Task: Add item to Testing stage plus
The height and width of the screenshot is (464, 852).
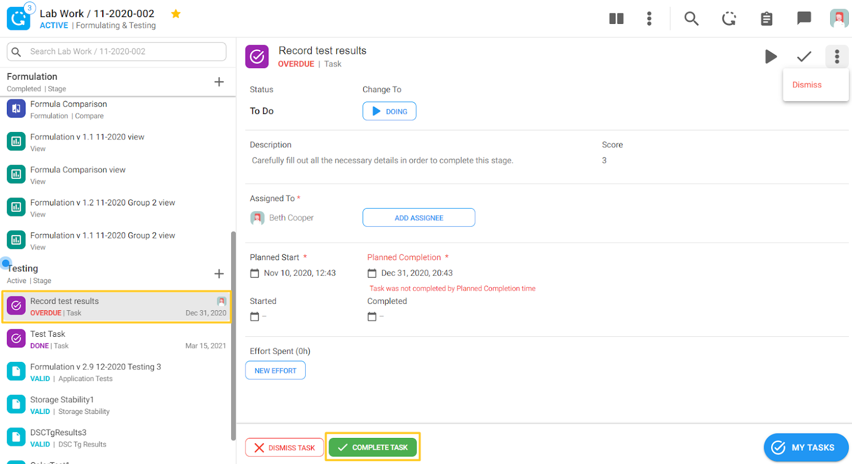Action: (x=219, y=274)
